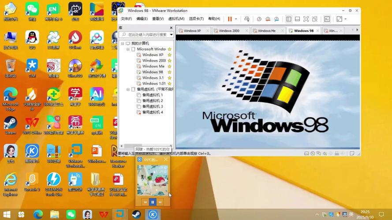Collapse the Microsoft Windows folder node
Viewport: 392px width, 220px height.
pyautogui.click(x=128, y=49)
